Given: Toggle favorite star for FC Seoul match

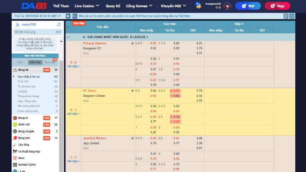Looking at the screenshot, I should coord(132,91).
